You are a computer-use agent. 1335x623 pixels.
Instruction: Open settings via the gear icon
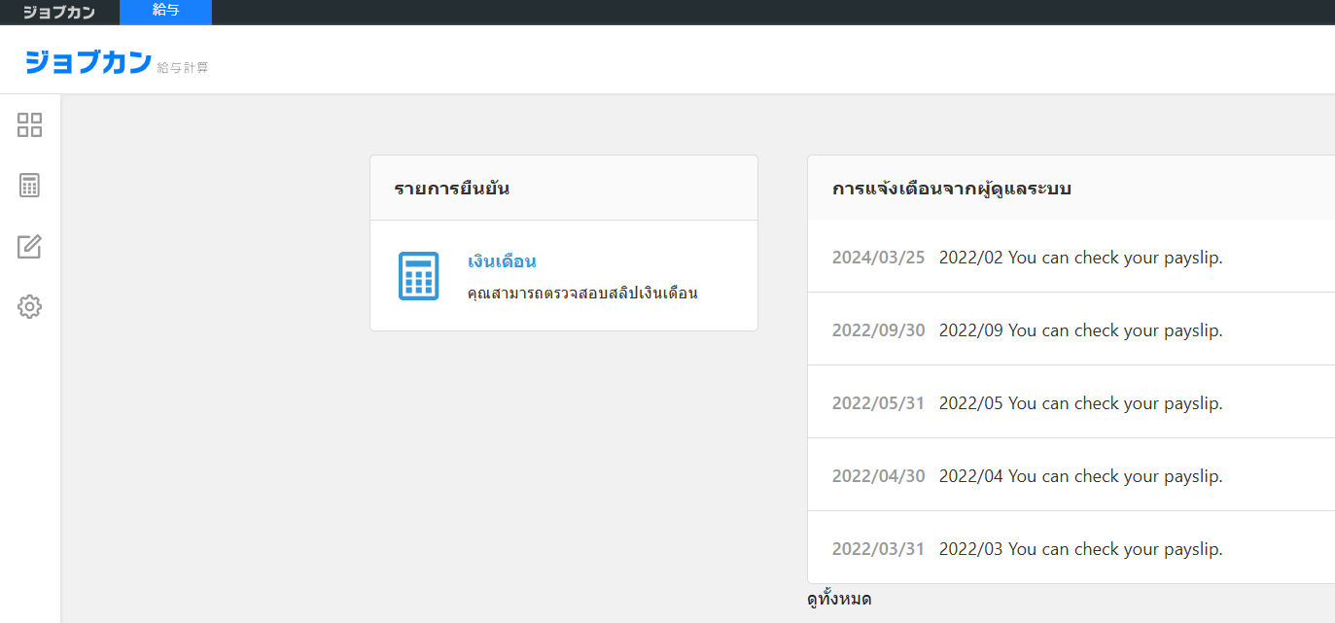[x=30, y=307]
